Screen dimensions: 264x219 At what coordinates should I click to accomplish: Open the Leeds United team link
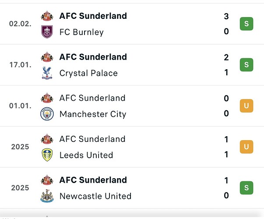86,155
